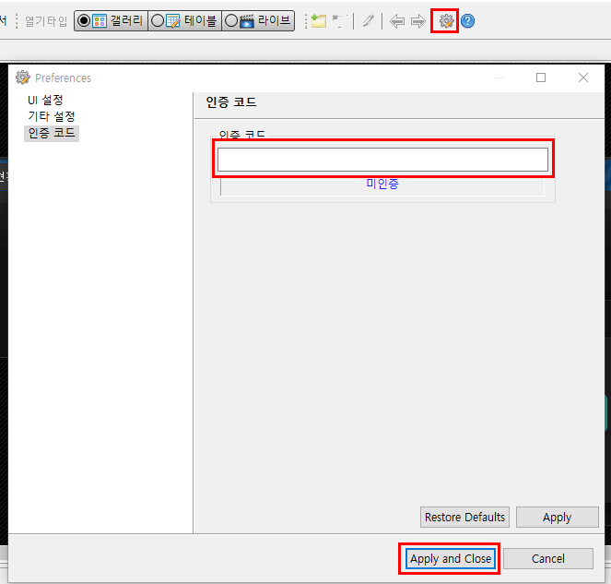The width and height of the screenshot is (611, 584).
Task: Click the back arrow toolbar icon
Action: tap(397, 21)
